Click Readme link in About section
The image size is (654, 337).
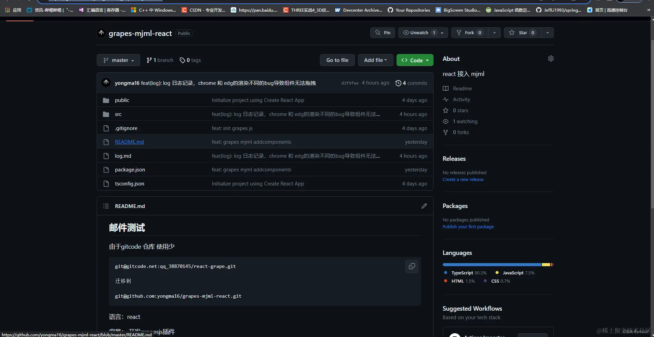click(457, 89)
